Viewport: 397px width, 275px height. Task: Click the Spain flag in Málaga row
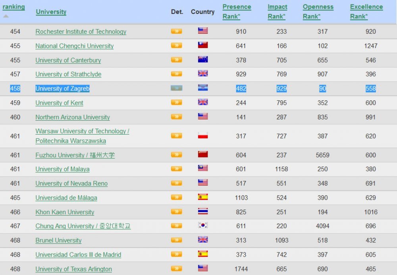[203, 197]
